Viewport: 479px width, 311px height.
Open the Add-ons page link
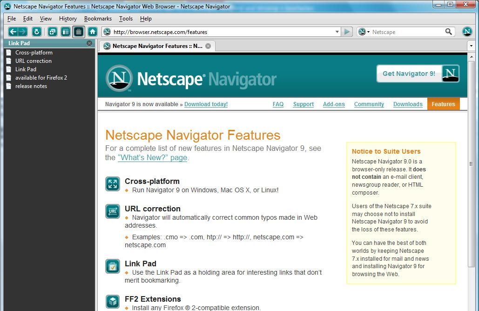tap(334, 104)
